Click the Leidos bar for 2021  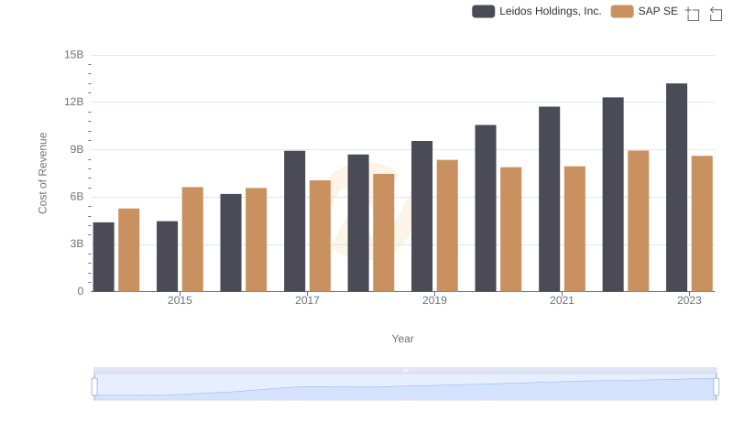point(549,200)
